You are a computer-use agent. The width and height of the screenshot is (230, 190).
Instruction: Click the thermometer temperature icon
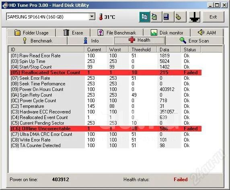click(x=101, y=17)
